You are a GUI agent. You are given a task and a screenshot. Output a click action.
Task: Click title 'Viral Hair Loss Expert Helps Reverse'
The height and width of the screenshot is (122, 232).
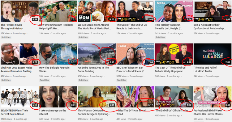pos(16,69)
